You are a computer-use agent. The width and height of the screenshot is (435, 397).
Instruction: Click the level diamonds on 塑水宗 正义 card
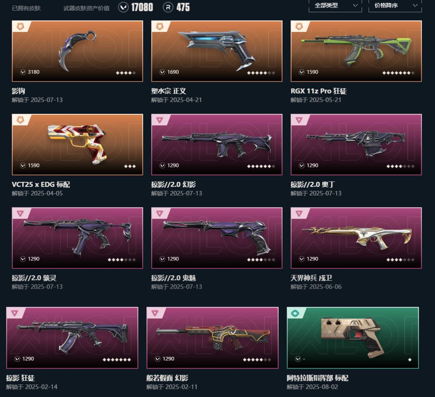(x=261, y=73)
